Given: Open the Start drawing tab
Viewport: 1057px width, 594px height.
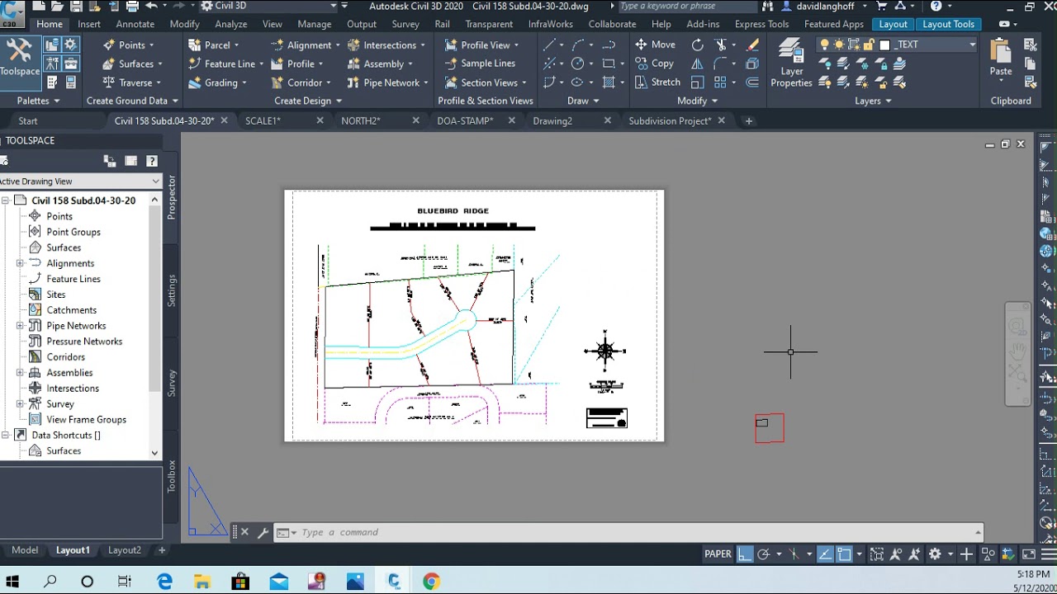Looking at the screenshot, I should click(x=28, y=120).
